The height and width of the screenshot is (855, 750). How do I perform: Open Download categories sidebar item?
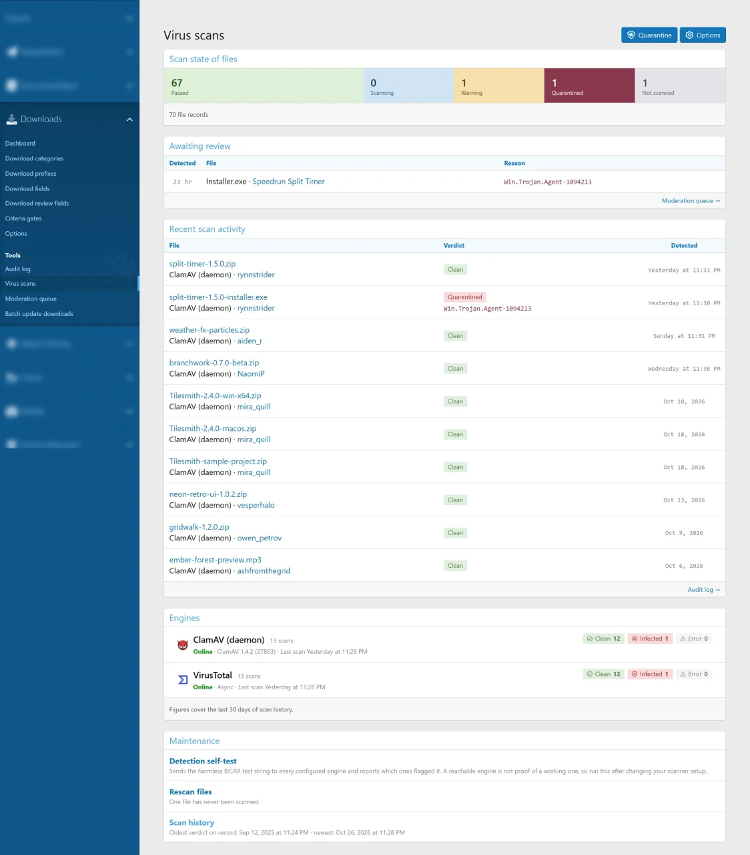34,159
